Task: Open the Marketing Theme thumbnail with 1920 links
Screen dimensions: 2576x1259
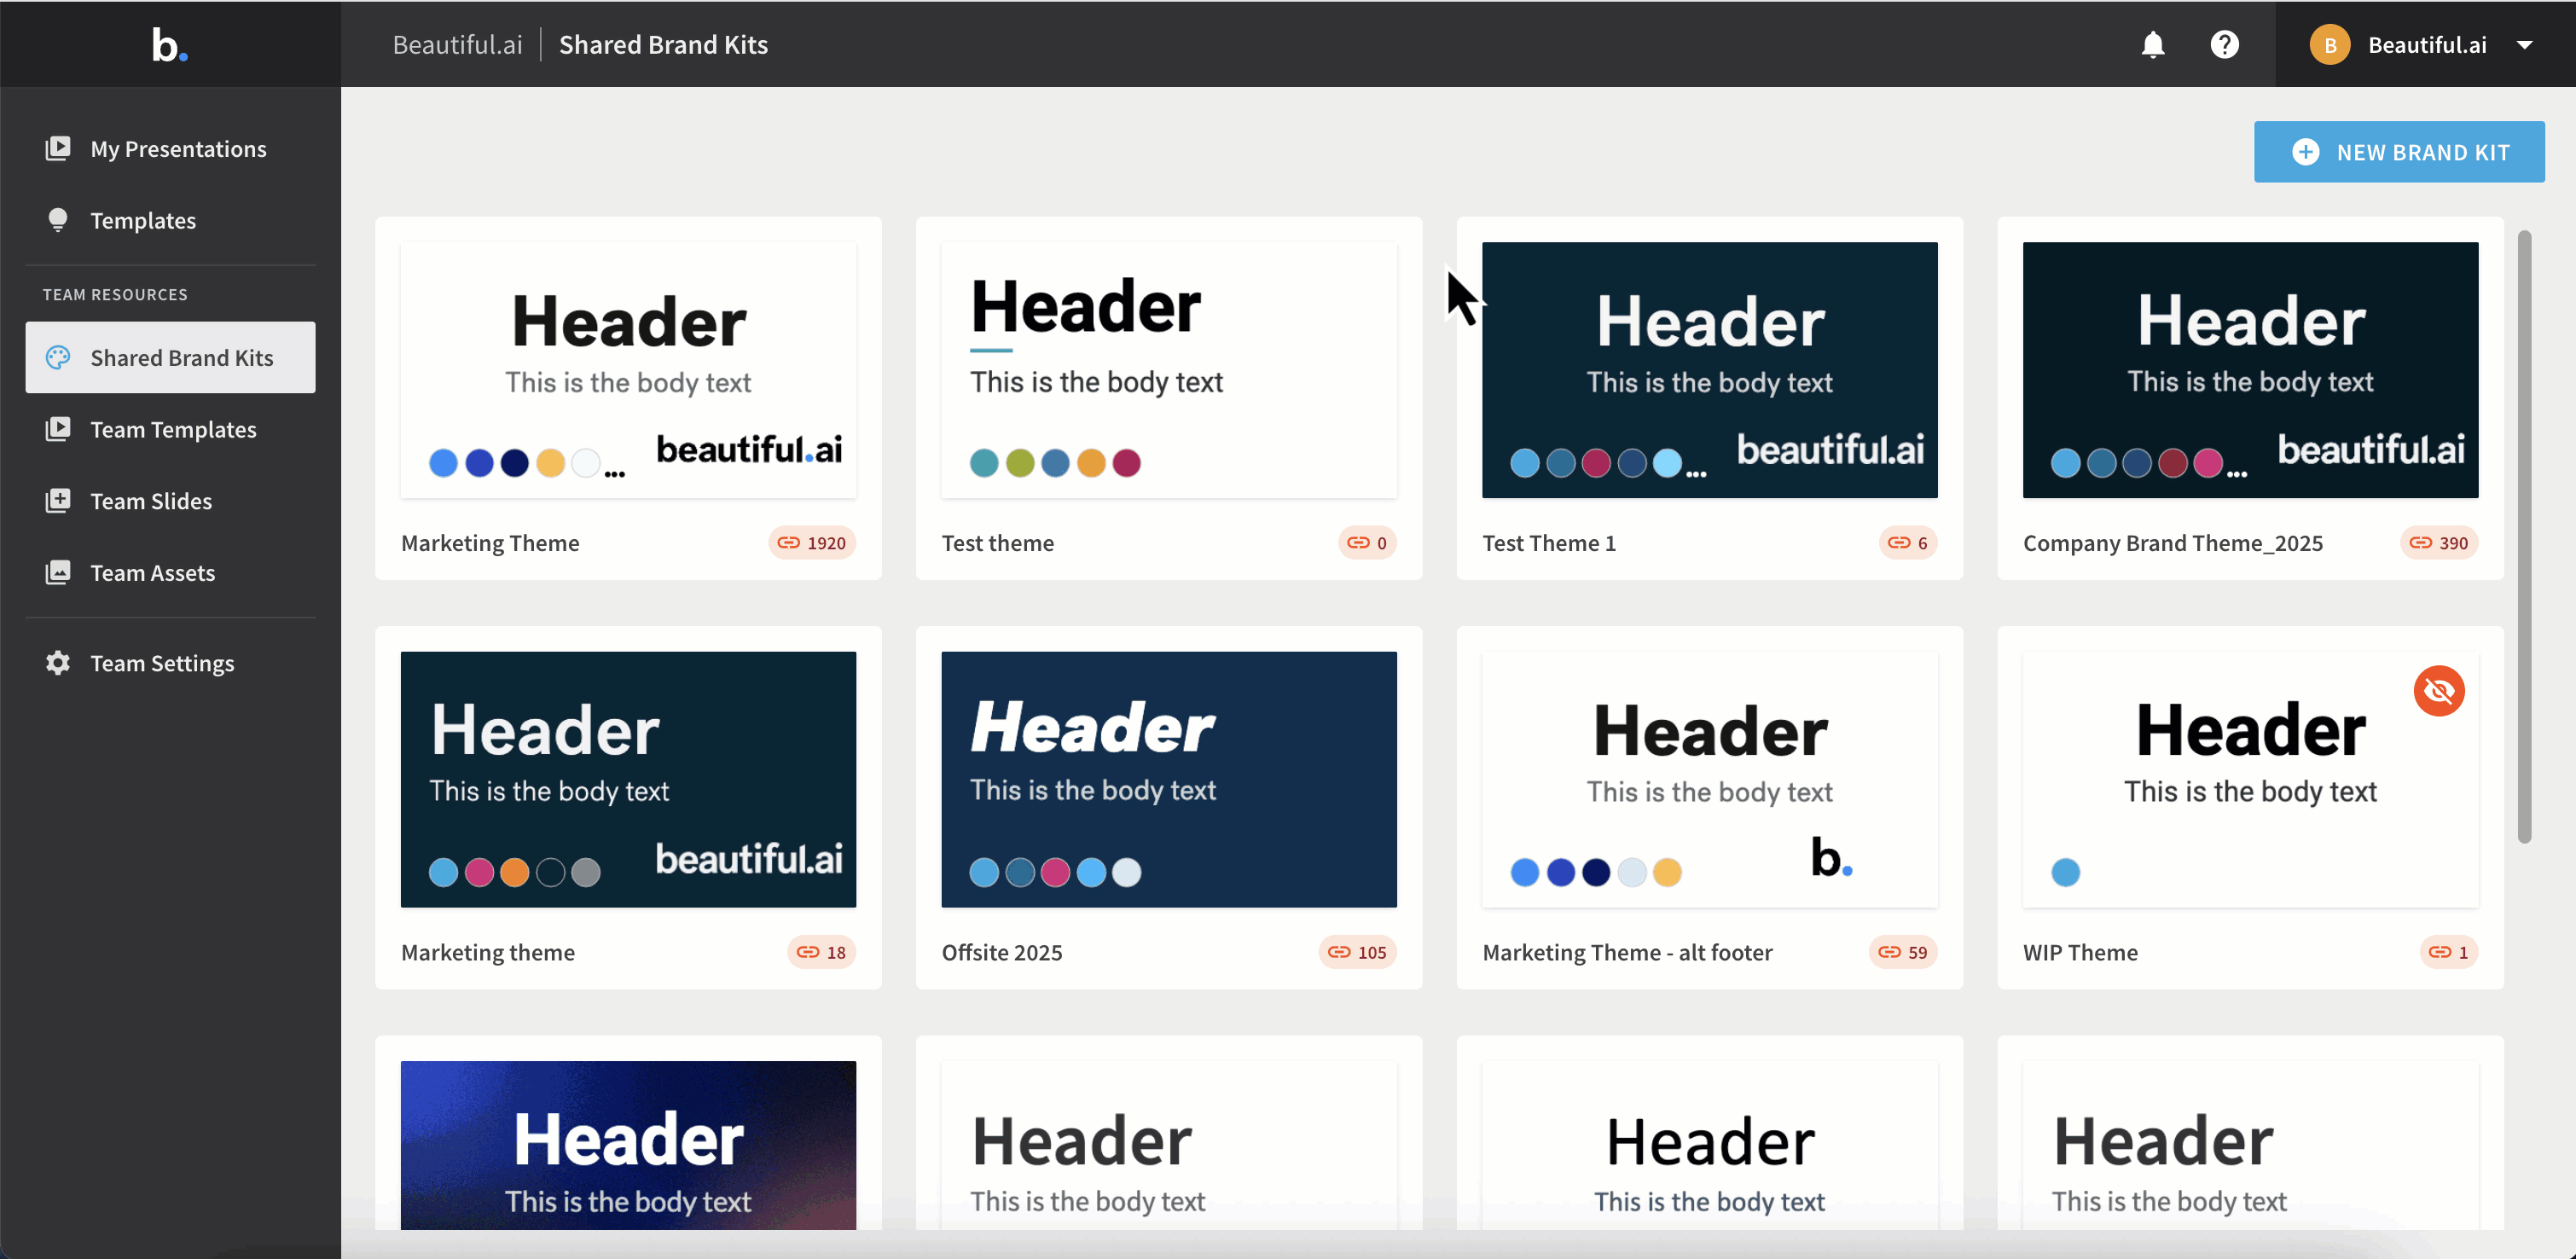Action: (x=628, y=370)
